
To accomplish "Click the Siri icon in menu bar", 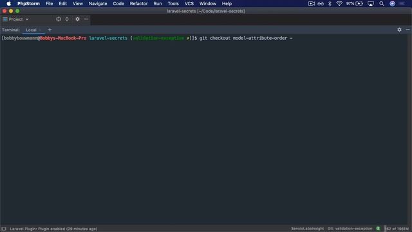I will (392, 3).
